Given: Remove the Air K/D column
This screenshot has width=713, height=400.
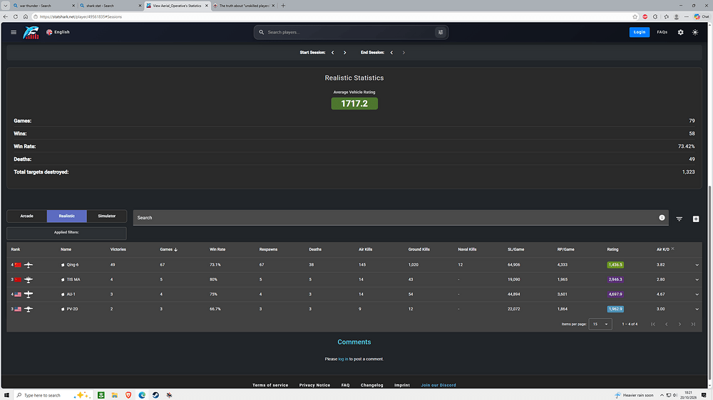Looking at the screenshot, I should (672, 248).
